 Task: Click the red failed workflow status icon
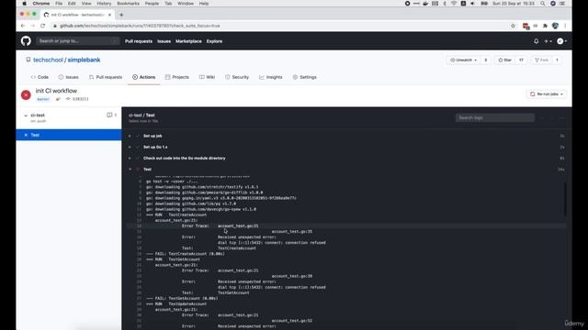click(26, 95)
